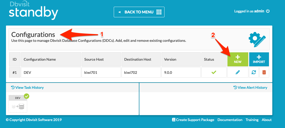Click the Version column header

pyautogui.click(x=181, y=59)
